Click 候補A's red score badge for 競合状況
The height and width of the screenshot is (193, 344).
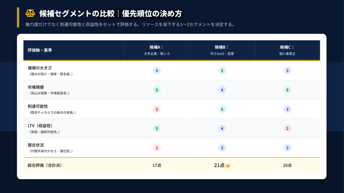[x=157, y=148]
